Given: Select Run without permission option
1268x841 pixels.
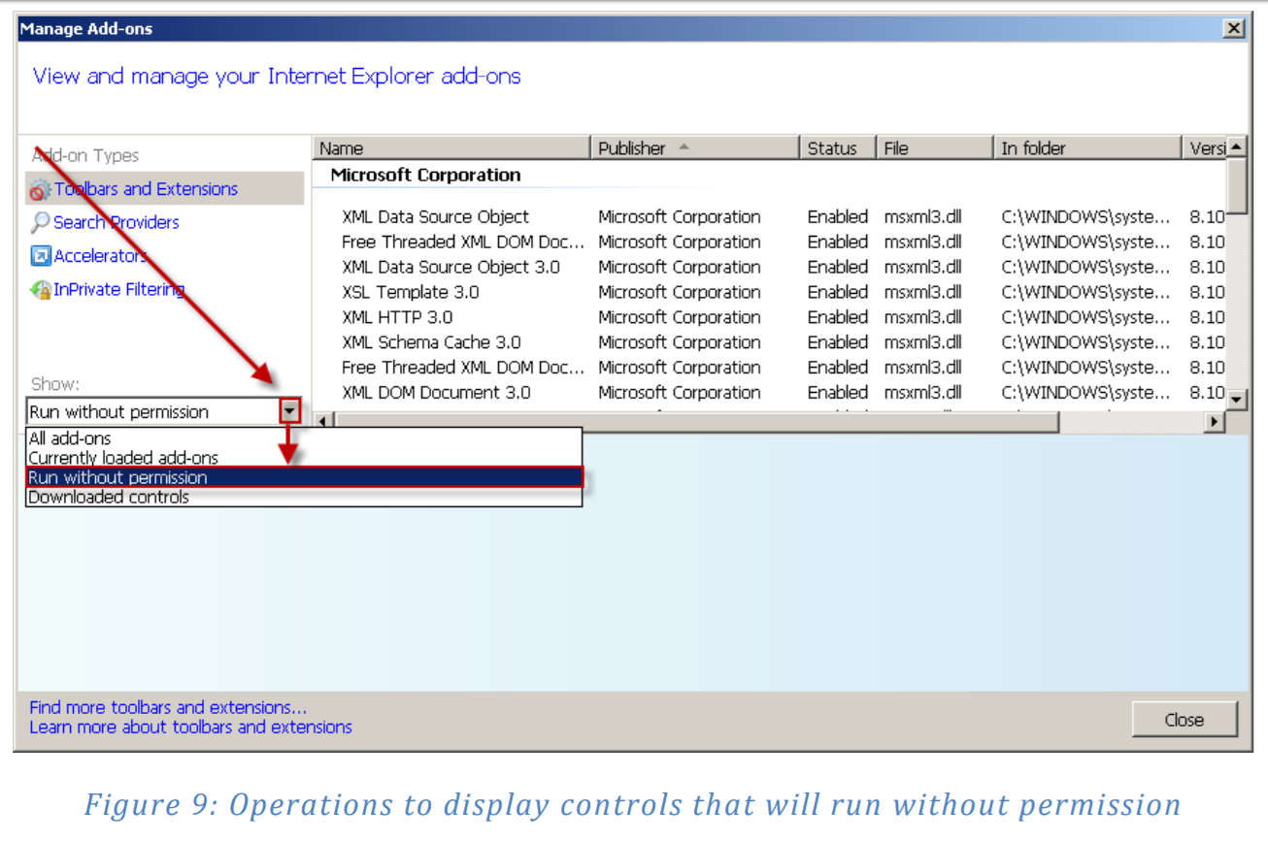Looking at the screenshot, I should tap(304, 477).
